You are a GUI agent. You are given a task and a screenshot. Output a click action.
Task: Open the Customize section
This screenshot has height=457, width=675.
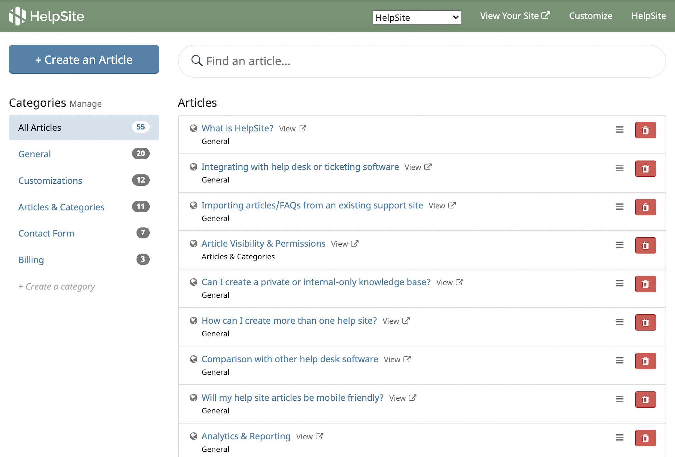[590, 16]
